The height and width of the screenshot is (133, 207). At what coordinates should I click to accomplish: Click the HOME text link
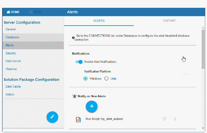[15, 12]
